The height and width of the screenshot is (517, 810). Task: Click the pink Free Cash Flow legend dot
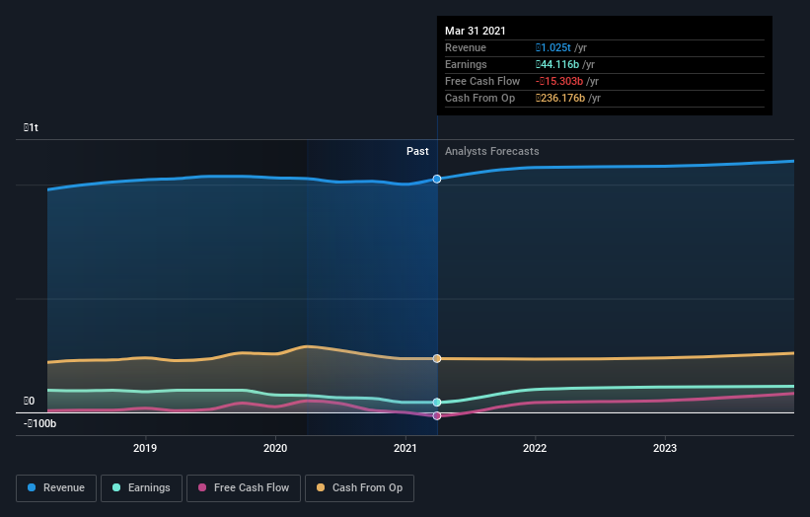tap(202, 487)
